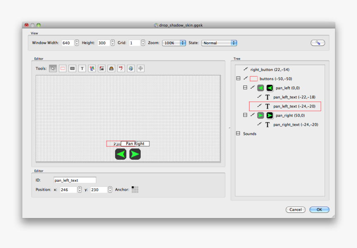Click gray right-arrow thumbnail in pan_right row

(x=260, y=115)
